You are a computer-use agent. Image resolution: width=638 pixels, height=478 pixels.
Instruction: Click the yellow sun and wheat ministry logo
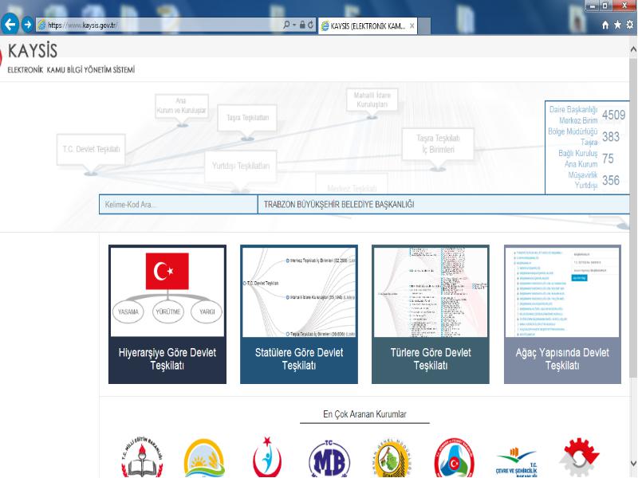[x=204, y=457]
